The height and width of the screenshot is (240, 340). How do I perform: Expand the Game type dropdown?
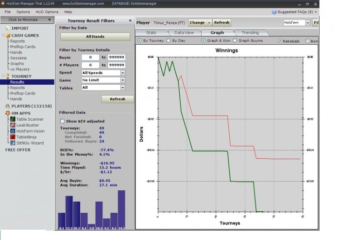pyautogui.click(x=122, y=80)
